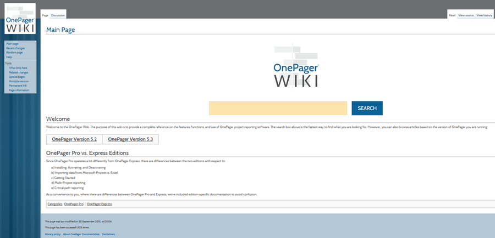The height and width of the screenshot is (238, 495).
Task: Go to a Random page
Action: [14, 53]
